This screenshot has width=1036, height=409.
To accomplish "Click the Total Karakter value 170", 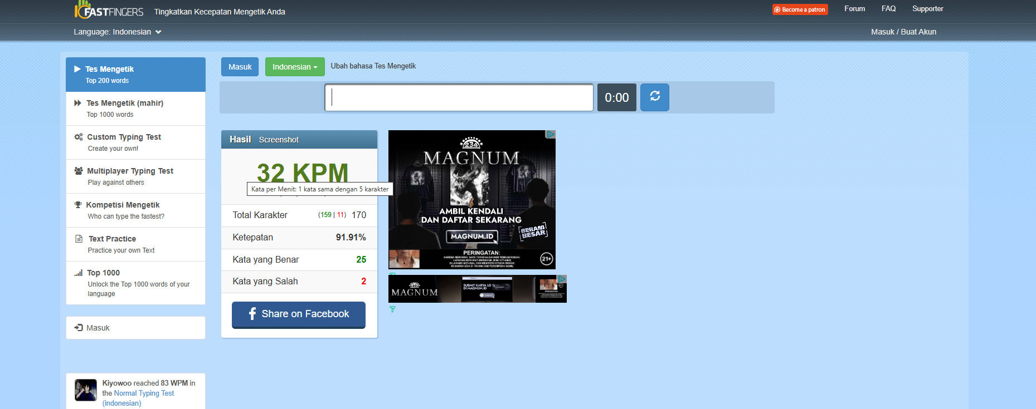I will pyautogui.click(x=359, y=215).
